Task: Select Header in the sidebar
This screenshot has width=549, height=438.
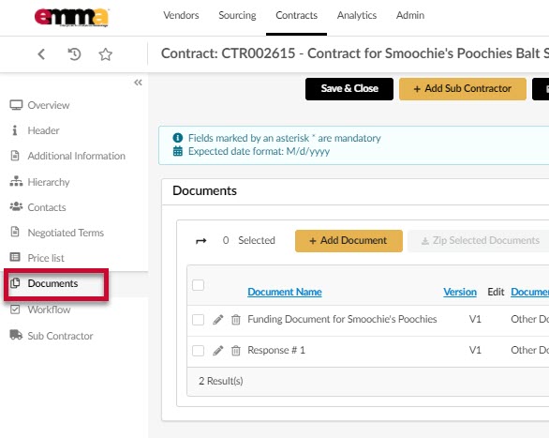Action: (43, 130)
